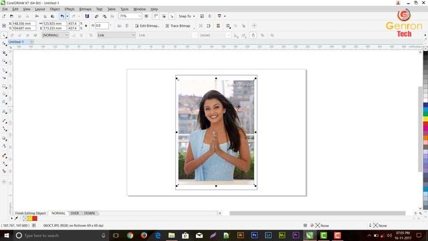428x241 pixels.
Task: Open the Tools menu
Action: [x=124, y=9]
